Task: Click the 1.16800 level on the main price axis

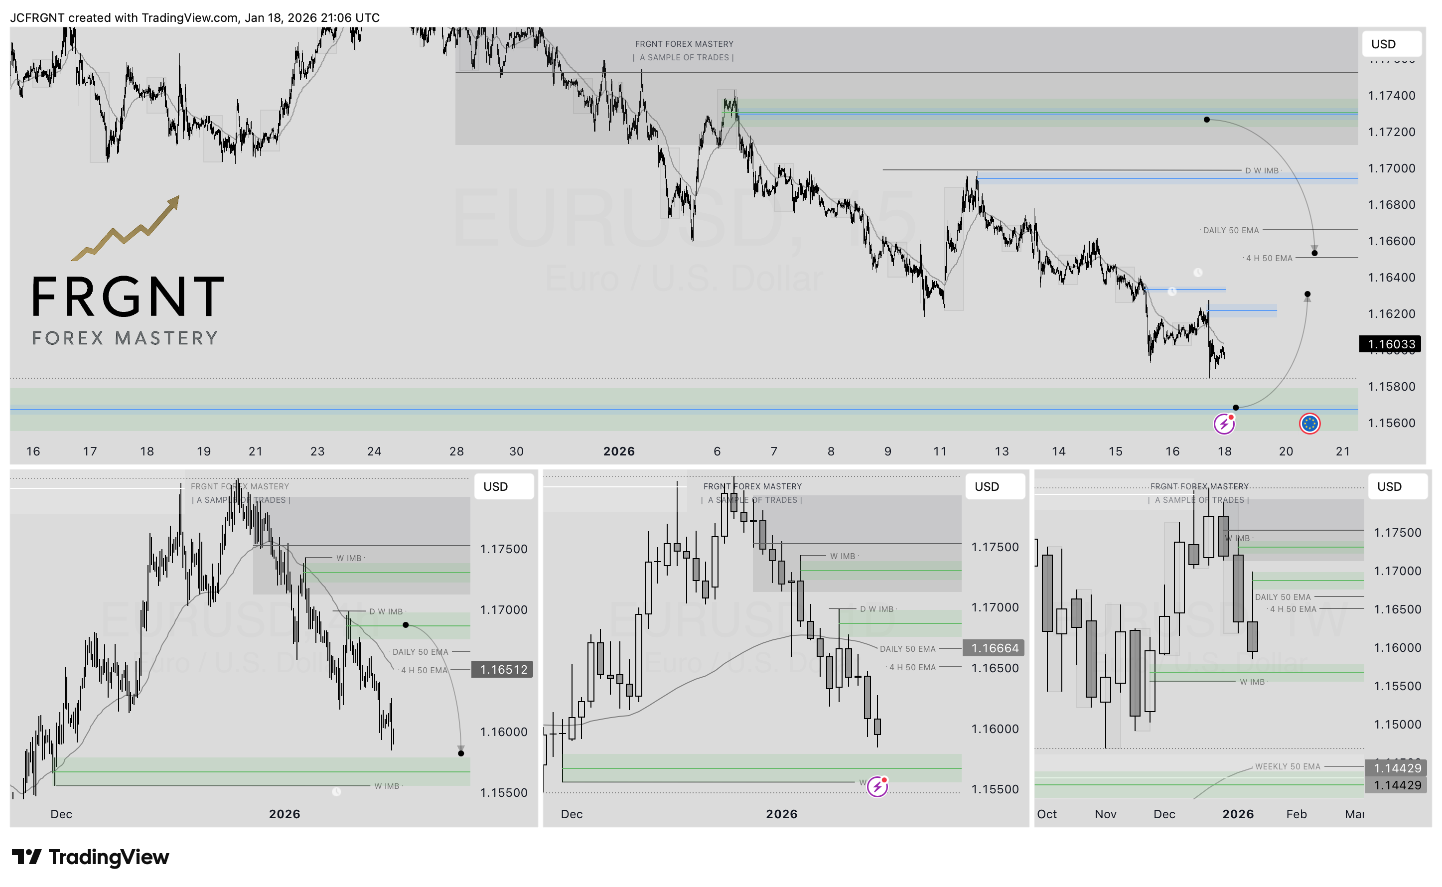Action: point(1391,205)
